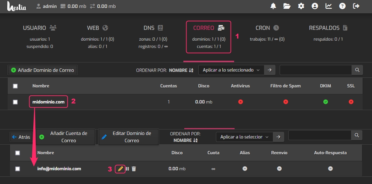Click the help question mark icon

[342, 6]
